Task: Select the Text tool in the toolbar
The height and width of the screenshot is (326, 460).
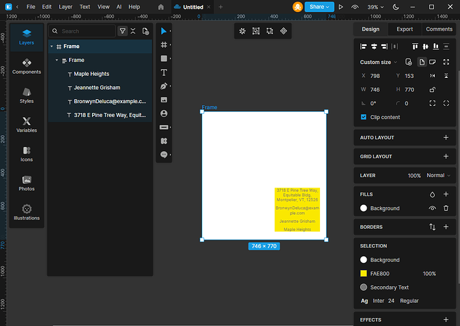Action: point(164,73)
